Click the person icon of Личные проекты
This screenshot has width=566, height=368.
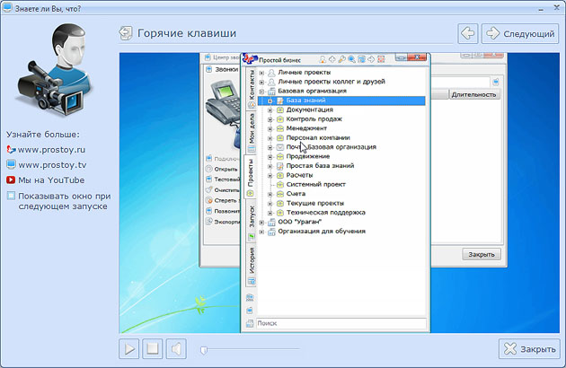tap(271, 73)
